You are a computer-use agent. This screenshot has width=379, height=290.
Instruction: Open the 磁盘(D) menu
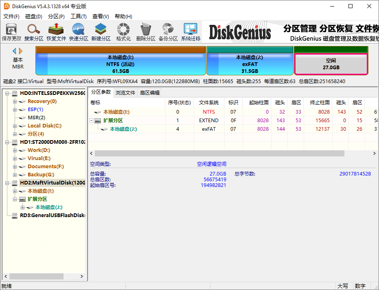pos(34,16)
